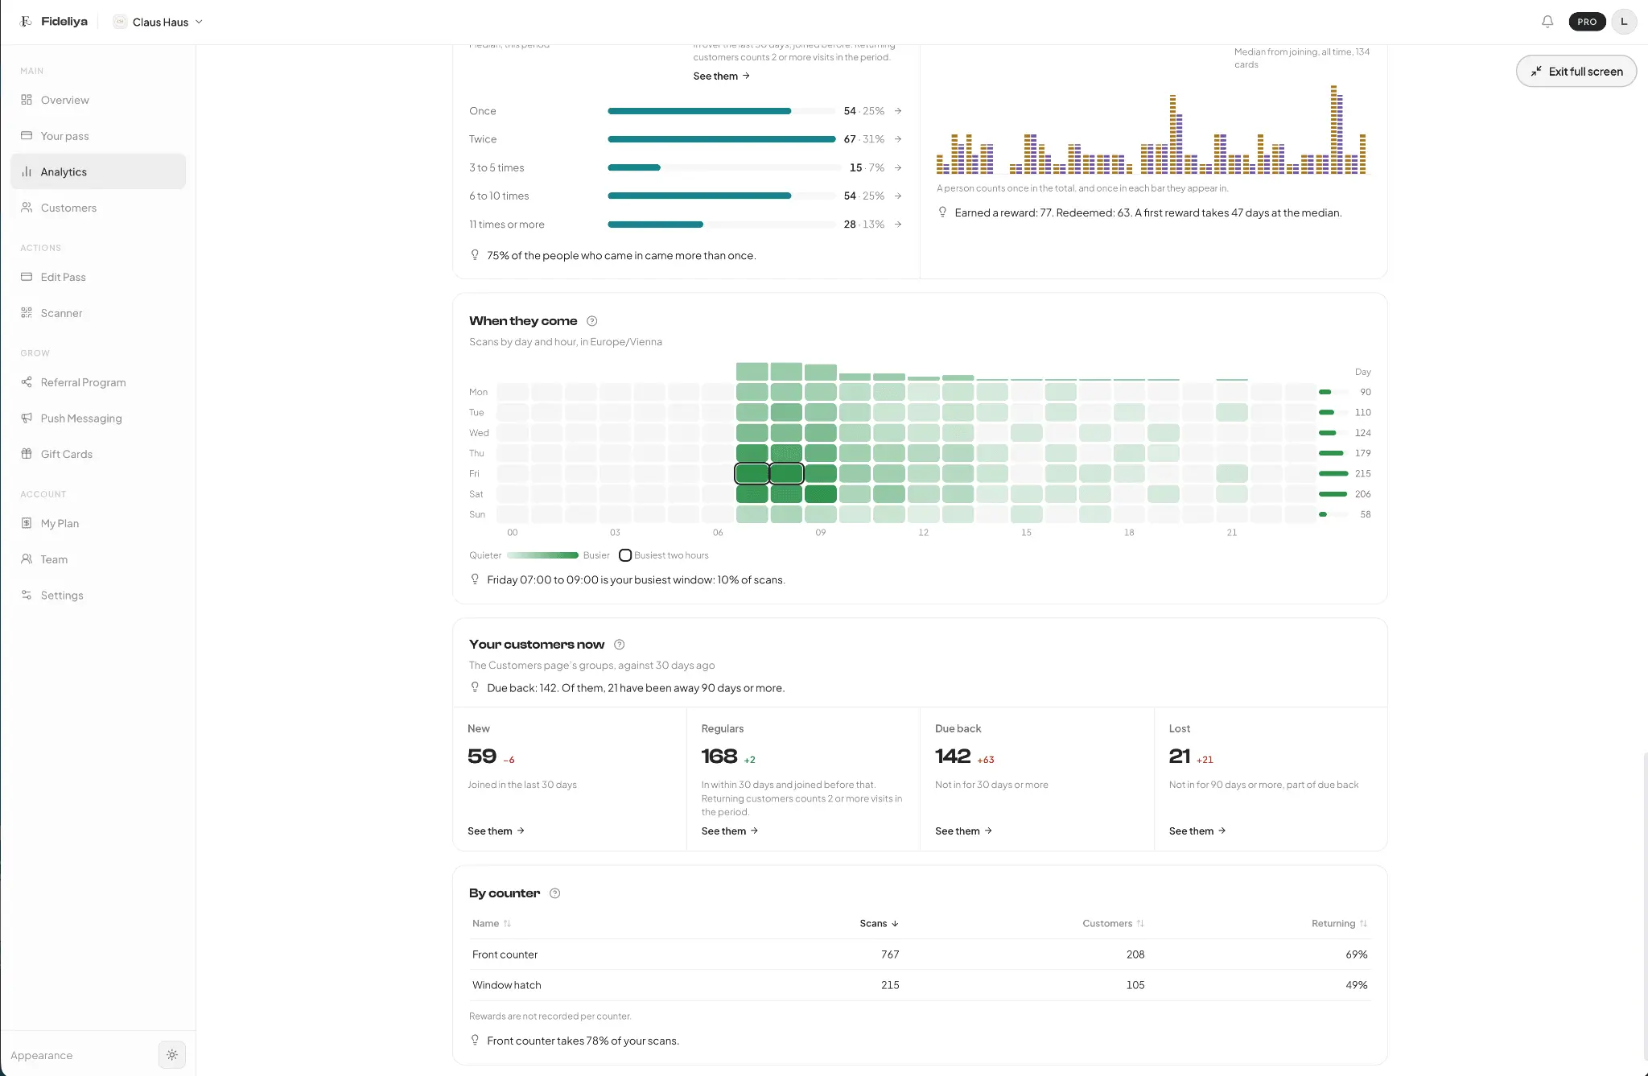Click See them under New customers
The width and height of the screenshot is (1648, 1076).
point(496,831)
